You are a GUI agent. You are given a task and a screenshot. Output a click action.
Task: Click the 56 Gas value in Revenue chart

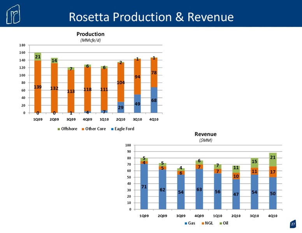218,192
